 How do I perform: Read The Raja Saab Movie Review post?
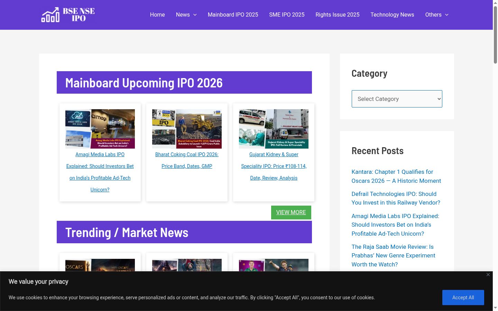click(393, 256)
